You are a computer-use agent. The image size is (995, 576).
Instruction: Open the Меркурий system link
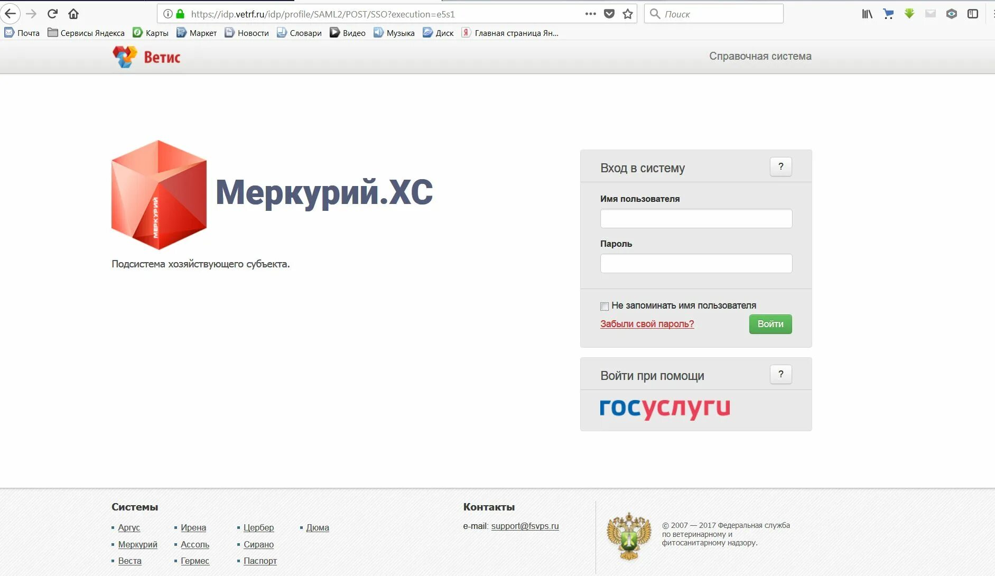[x=137, y=544]
